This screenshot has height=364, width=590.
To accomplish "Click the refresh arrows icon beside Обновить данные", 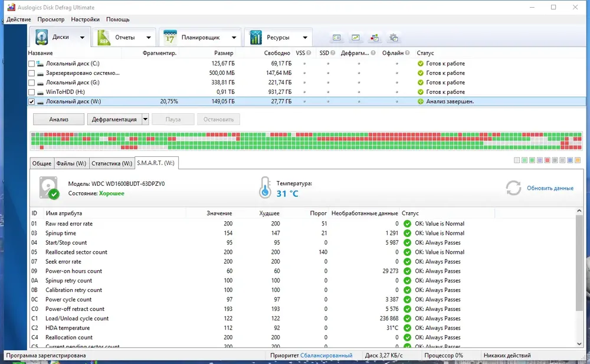I will pyautogui.click(x=513, y=188).
